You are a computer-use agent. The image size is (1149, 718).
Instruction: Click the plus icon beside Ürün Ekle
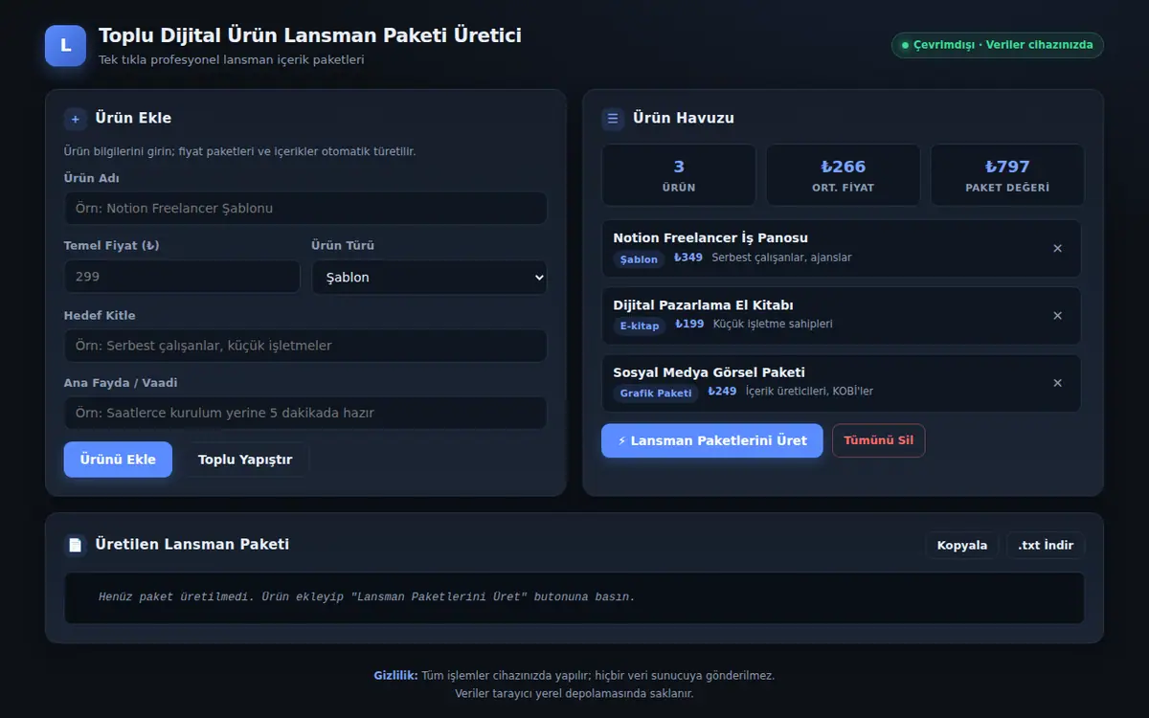76,119
